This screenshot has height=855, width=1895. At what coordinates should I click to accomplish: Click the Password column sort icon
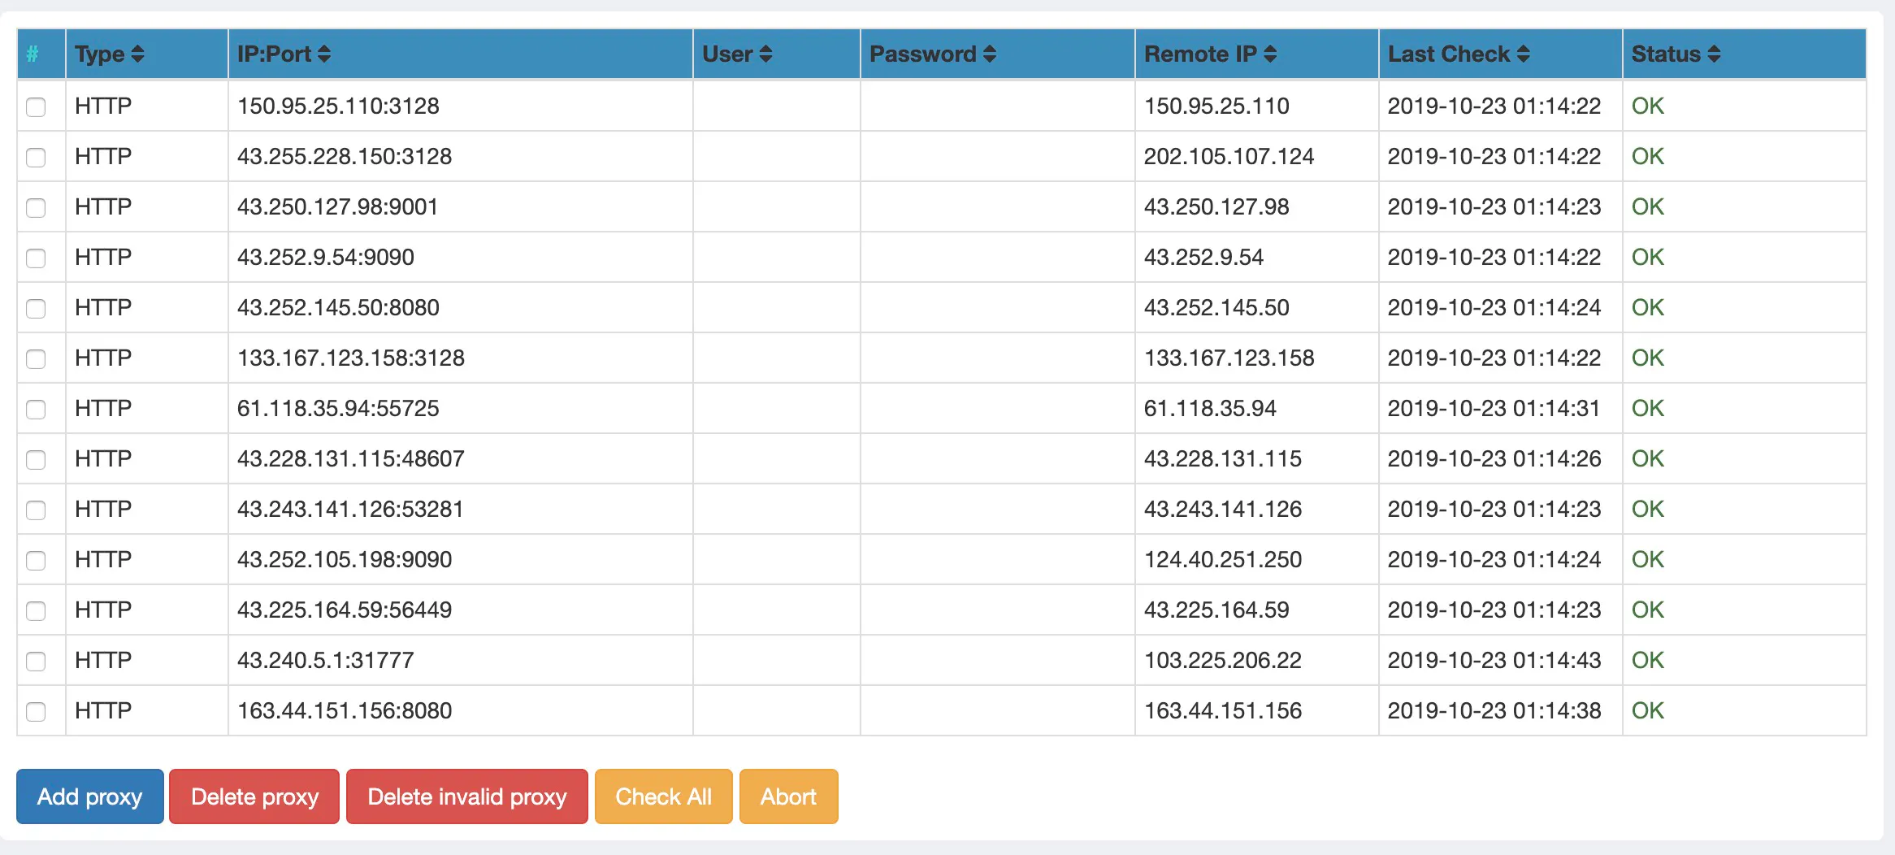[988, 54]
